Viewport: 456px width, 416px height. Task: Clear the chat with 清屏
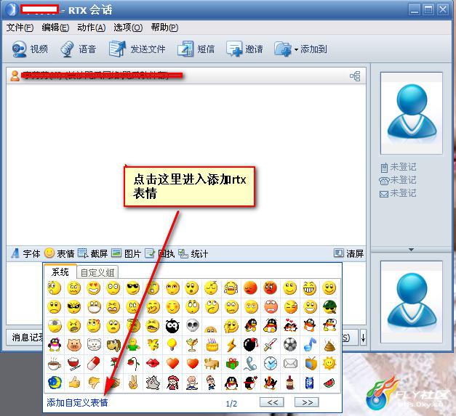(x=348, y=253)
